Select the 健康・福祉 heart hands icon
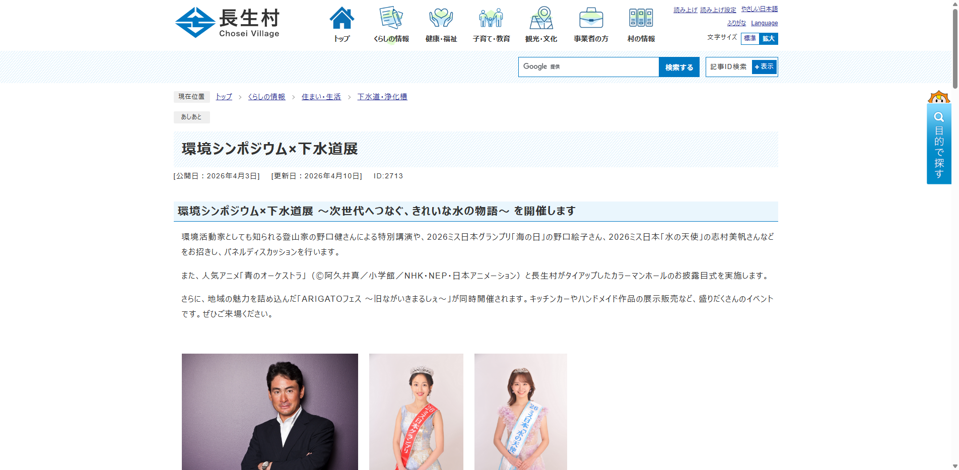959x470 pixels. click(x=441, y=19)
